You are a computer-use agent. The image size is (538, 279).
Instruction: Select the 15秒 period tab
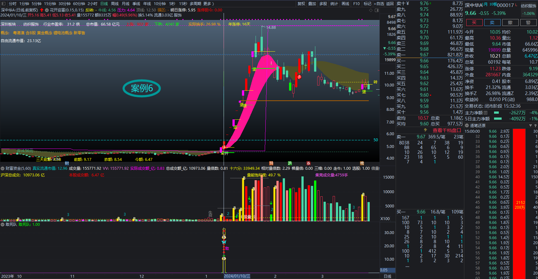[183, 3]
